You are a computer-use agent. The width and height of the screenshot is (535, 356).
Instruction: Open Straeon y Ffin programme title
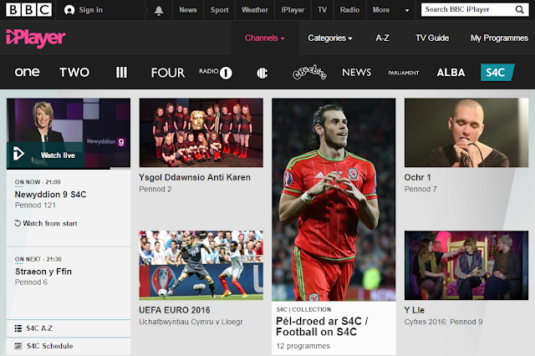pos(43,272)
